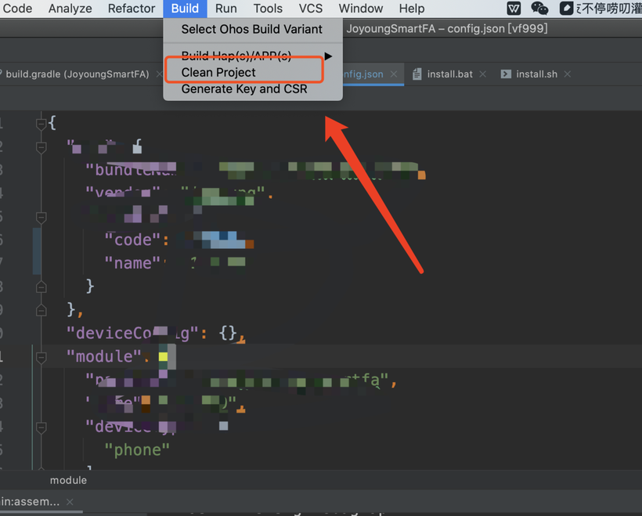The height and width of the screenshot is (516, 642).
Task: Click the module breadcrumb at editor bottom
Action: (x=68, y=480)
